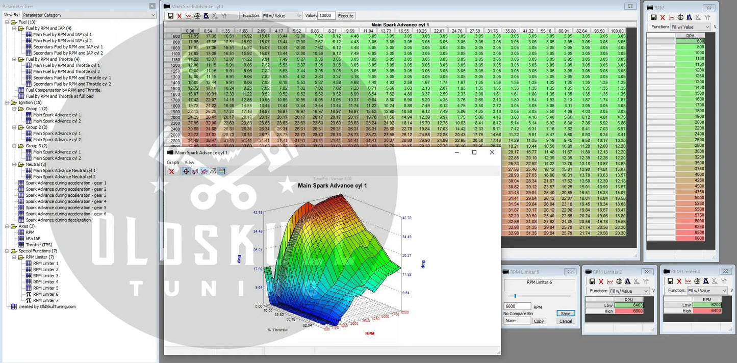Screen dimensions: 737x363
Task: Click the Value input field containing 10000
Action: [x=326, y=16]
